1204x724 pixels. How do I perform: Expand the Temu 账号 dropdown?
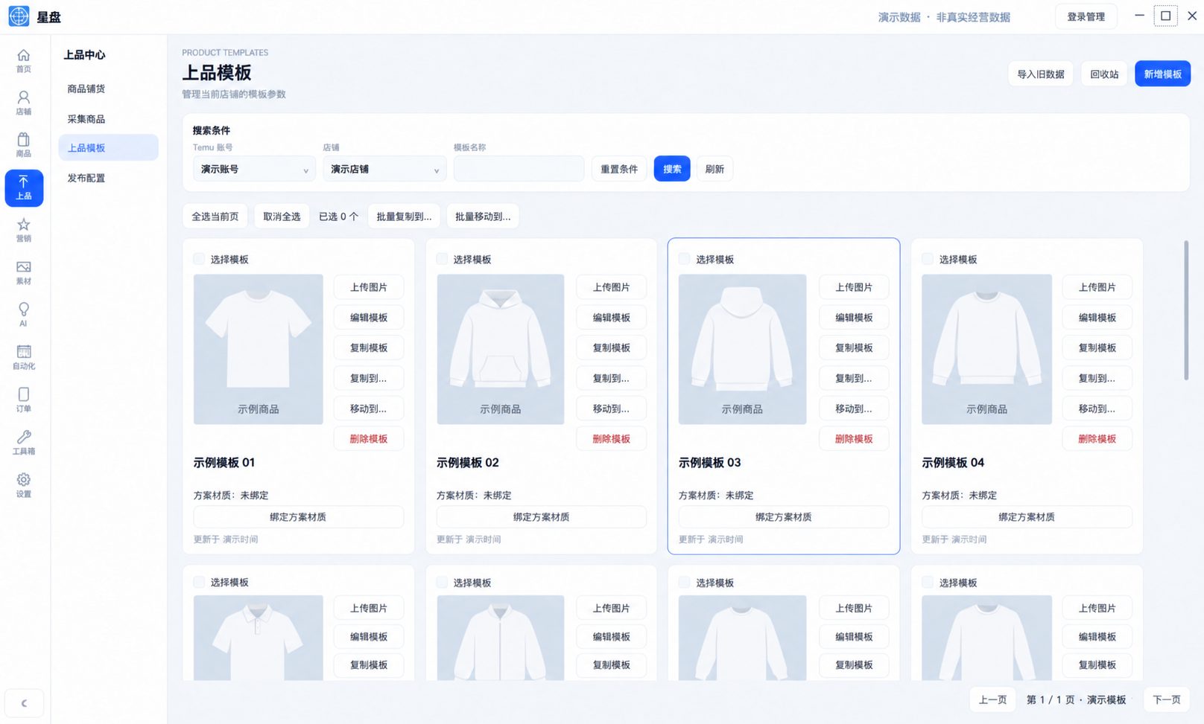pyautogui.click(x=254, y=169)
